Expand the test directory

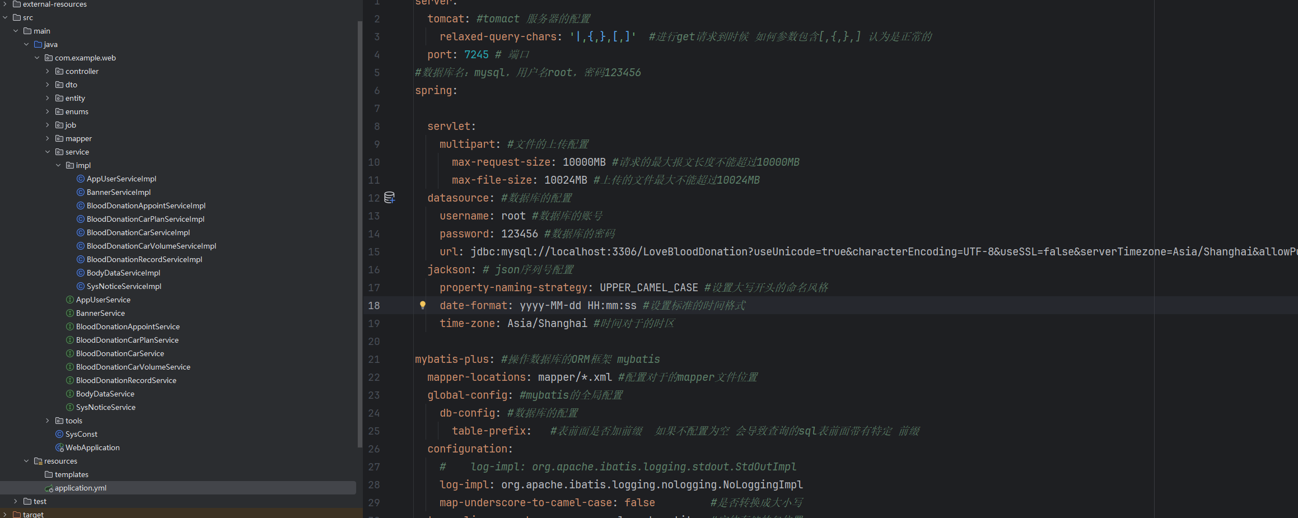pyautogui.click(x=15, y=501)
